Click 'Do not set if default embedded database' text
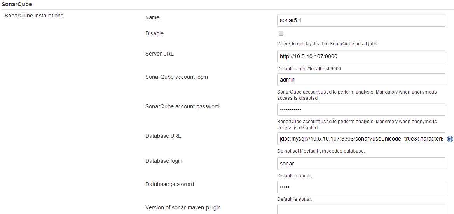Screen dimensions: 454x214 [321, 151]
